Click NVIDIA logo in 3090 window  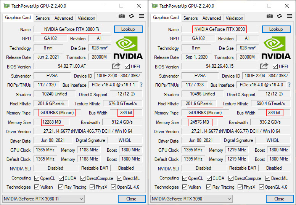pos(276,48)
